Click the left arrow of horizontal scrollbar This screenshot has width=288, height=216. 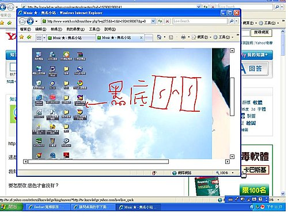coord(25,162)
